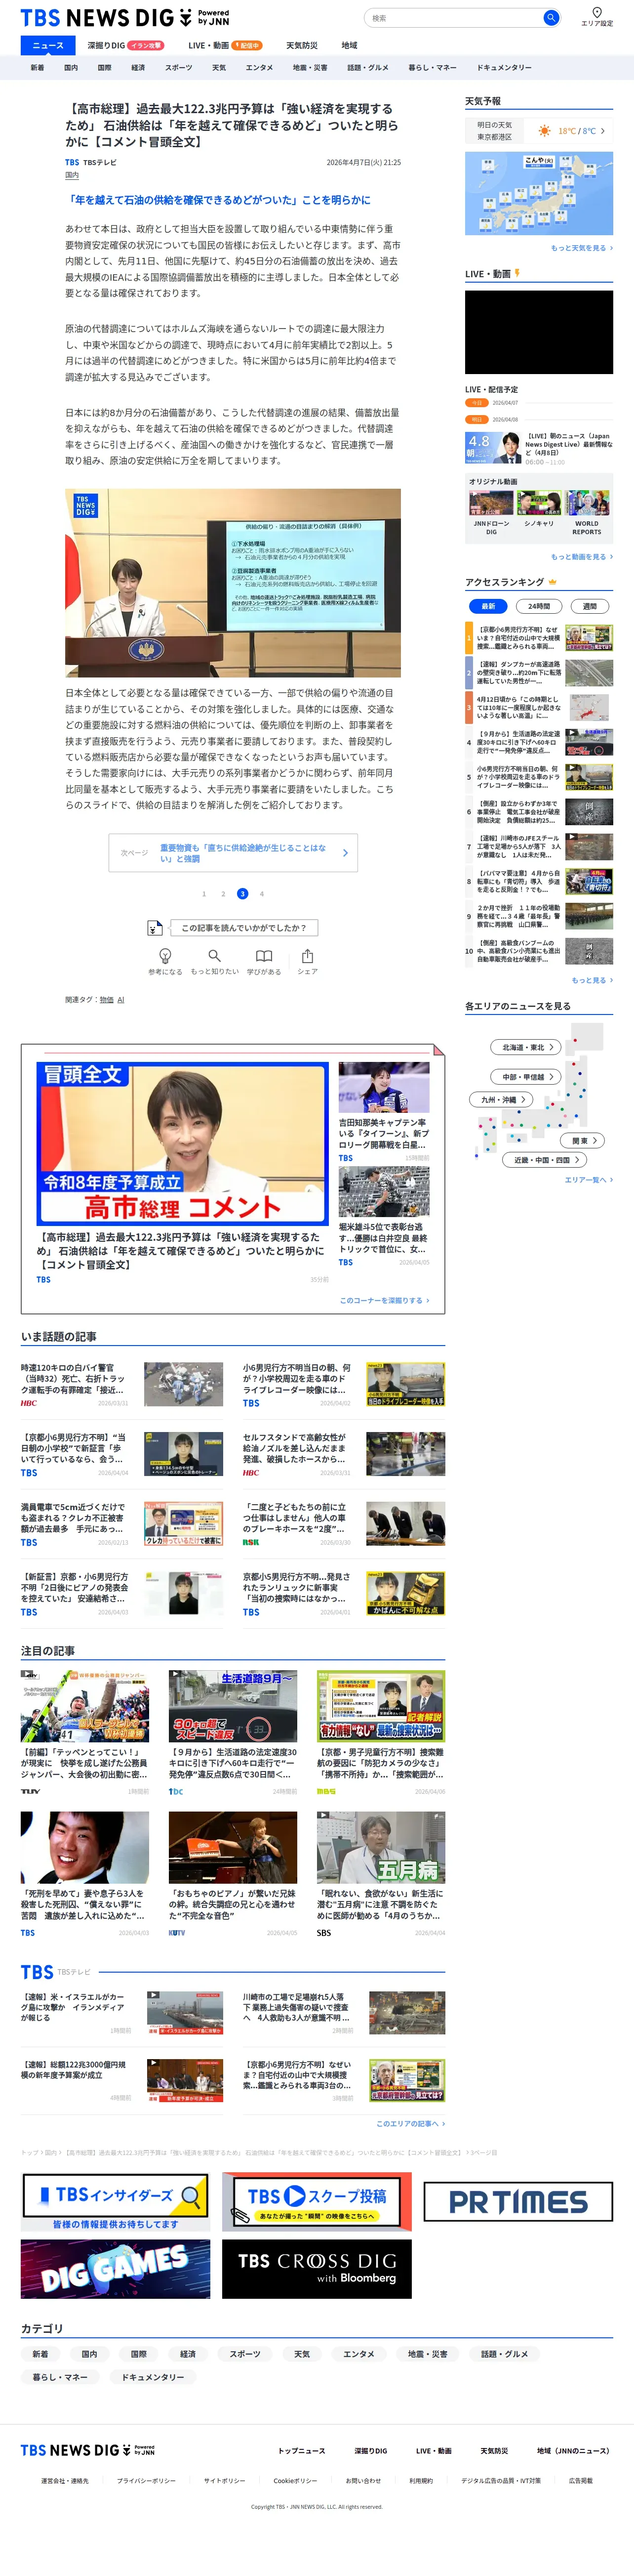Open このコーナーを深掘りする link

(385, 1300)
